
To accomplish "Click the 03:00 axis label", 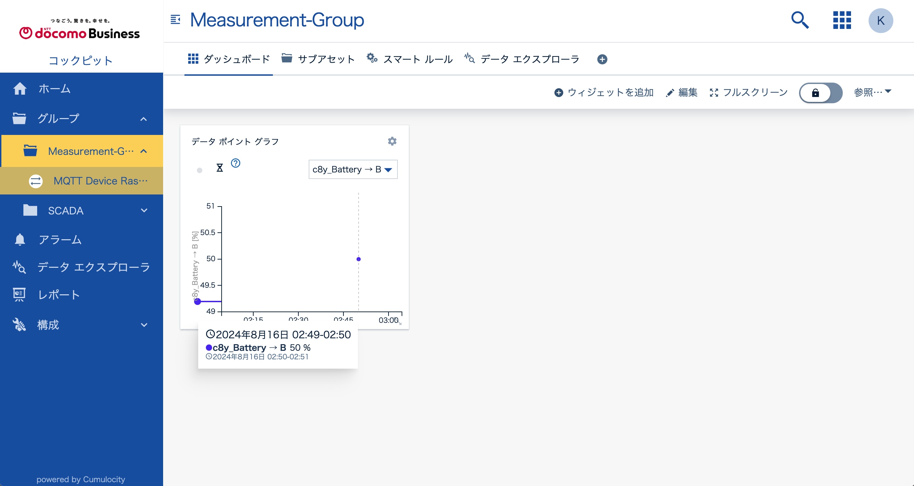I will (389, 320).
